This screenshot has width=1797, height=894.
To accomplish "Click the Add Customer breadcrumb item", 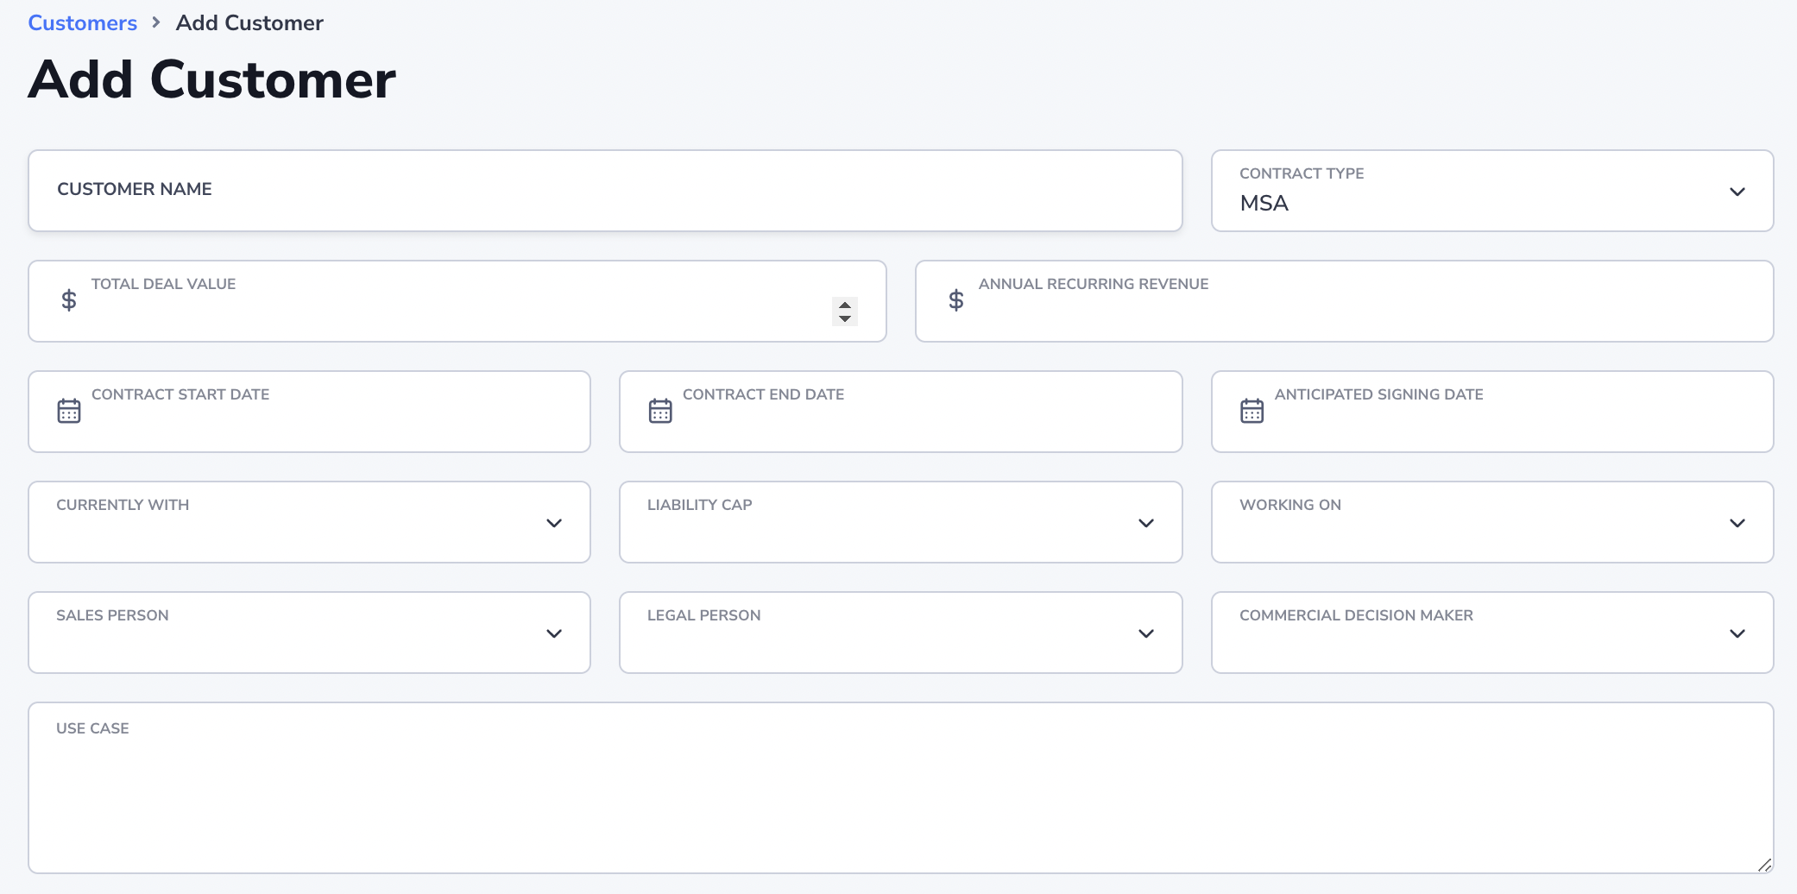I will click(x=249, y=22).
